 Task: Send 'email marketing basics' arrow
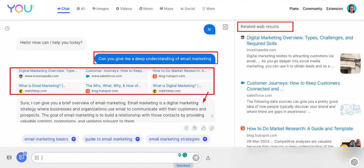click(x=73, y=139)
